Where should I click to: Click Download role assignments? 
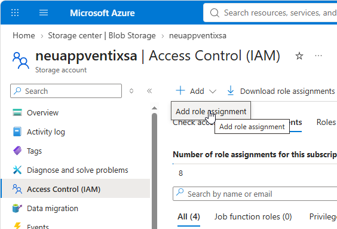[287, 91]
